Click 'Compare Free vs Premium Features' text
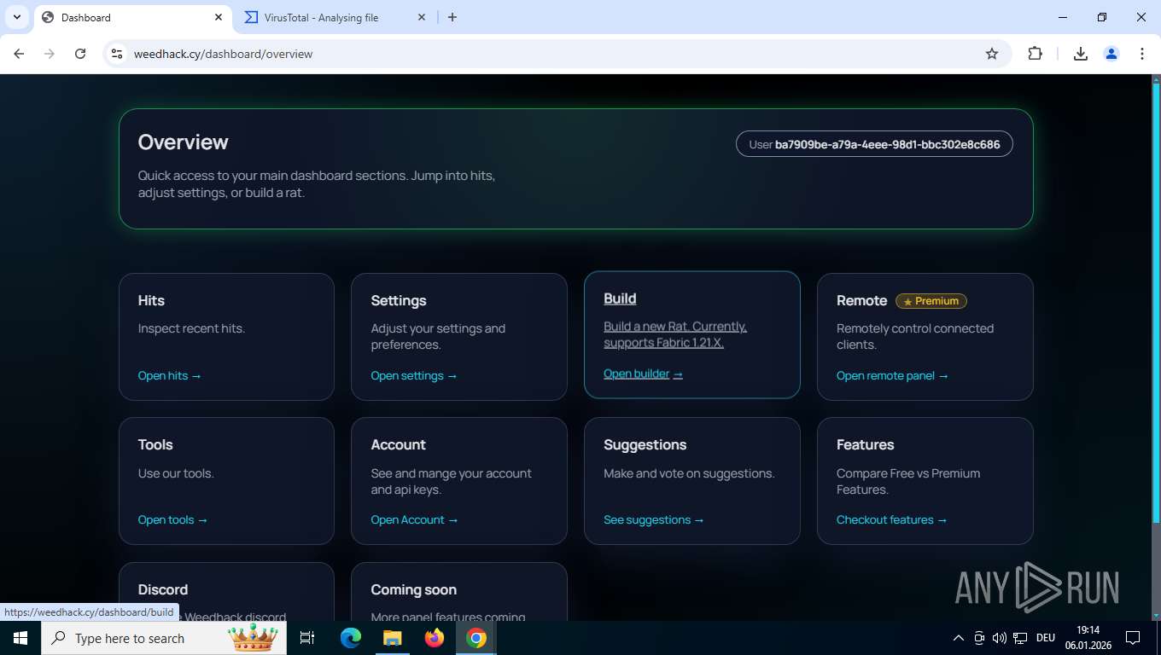 coord(908,481)
